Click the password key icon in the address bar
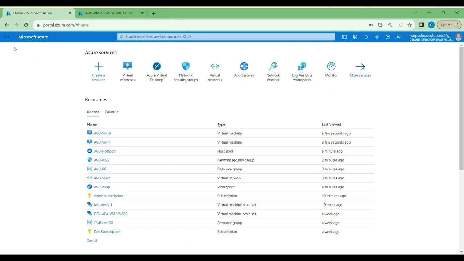This screenshot has height=261, width=464. 371,25
